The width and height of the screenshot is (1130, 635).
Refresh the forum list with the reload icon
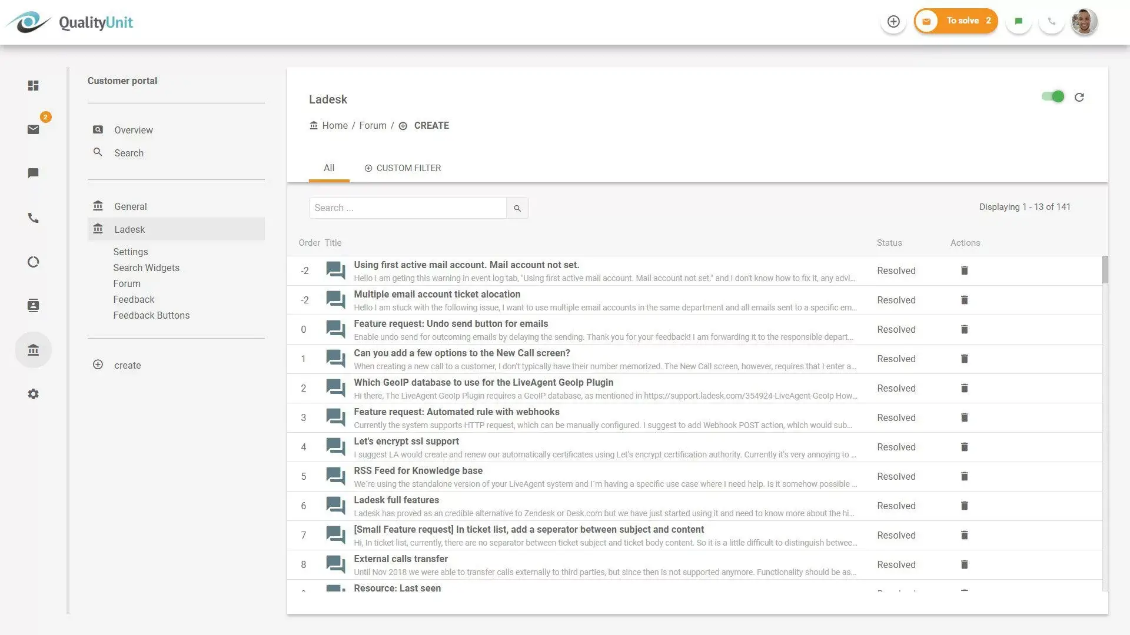point(1079,96)
